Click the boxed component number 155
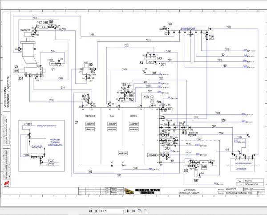This screenshot has width=267, height=215. (x=204, y=167)
